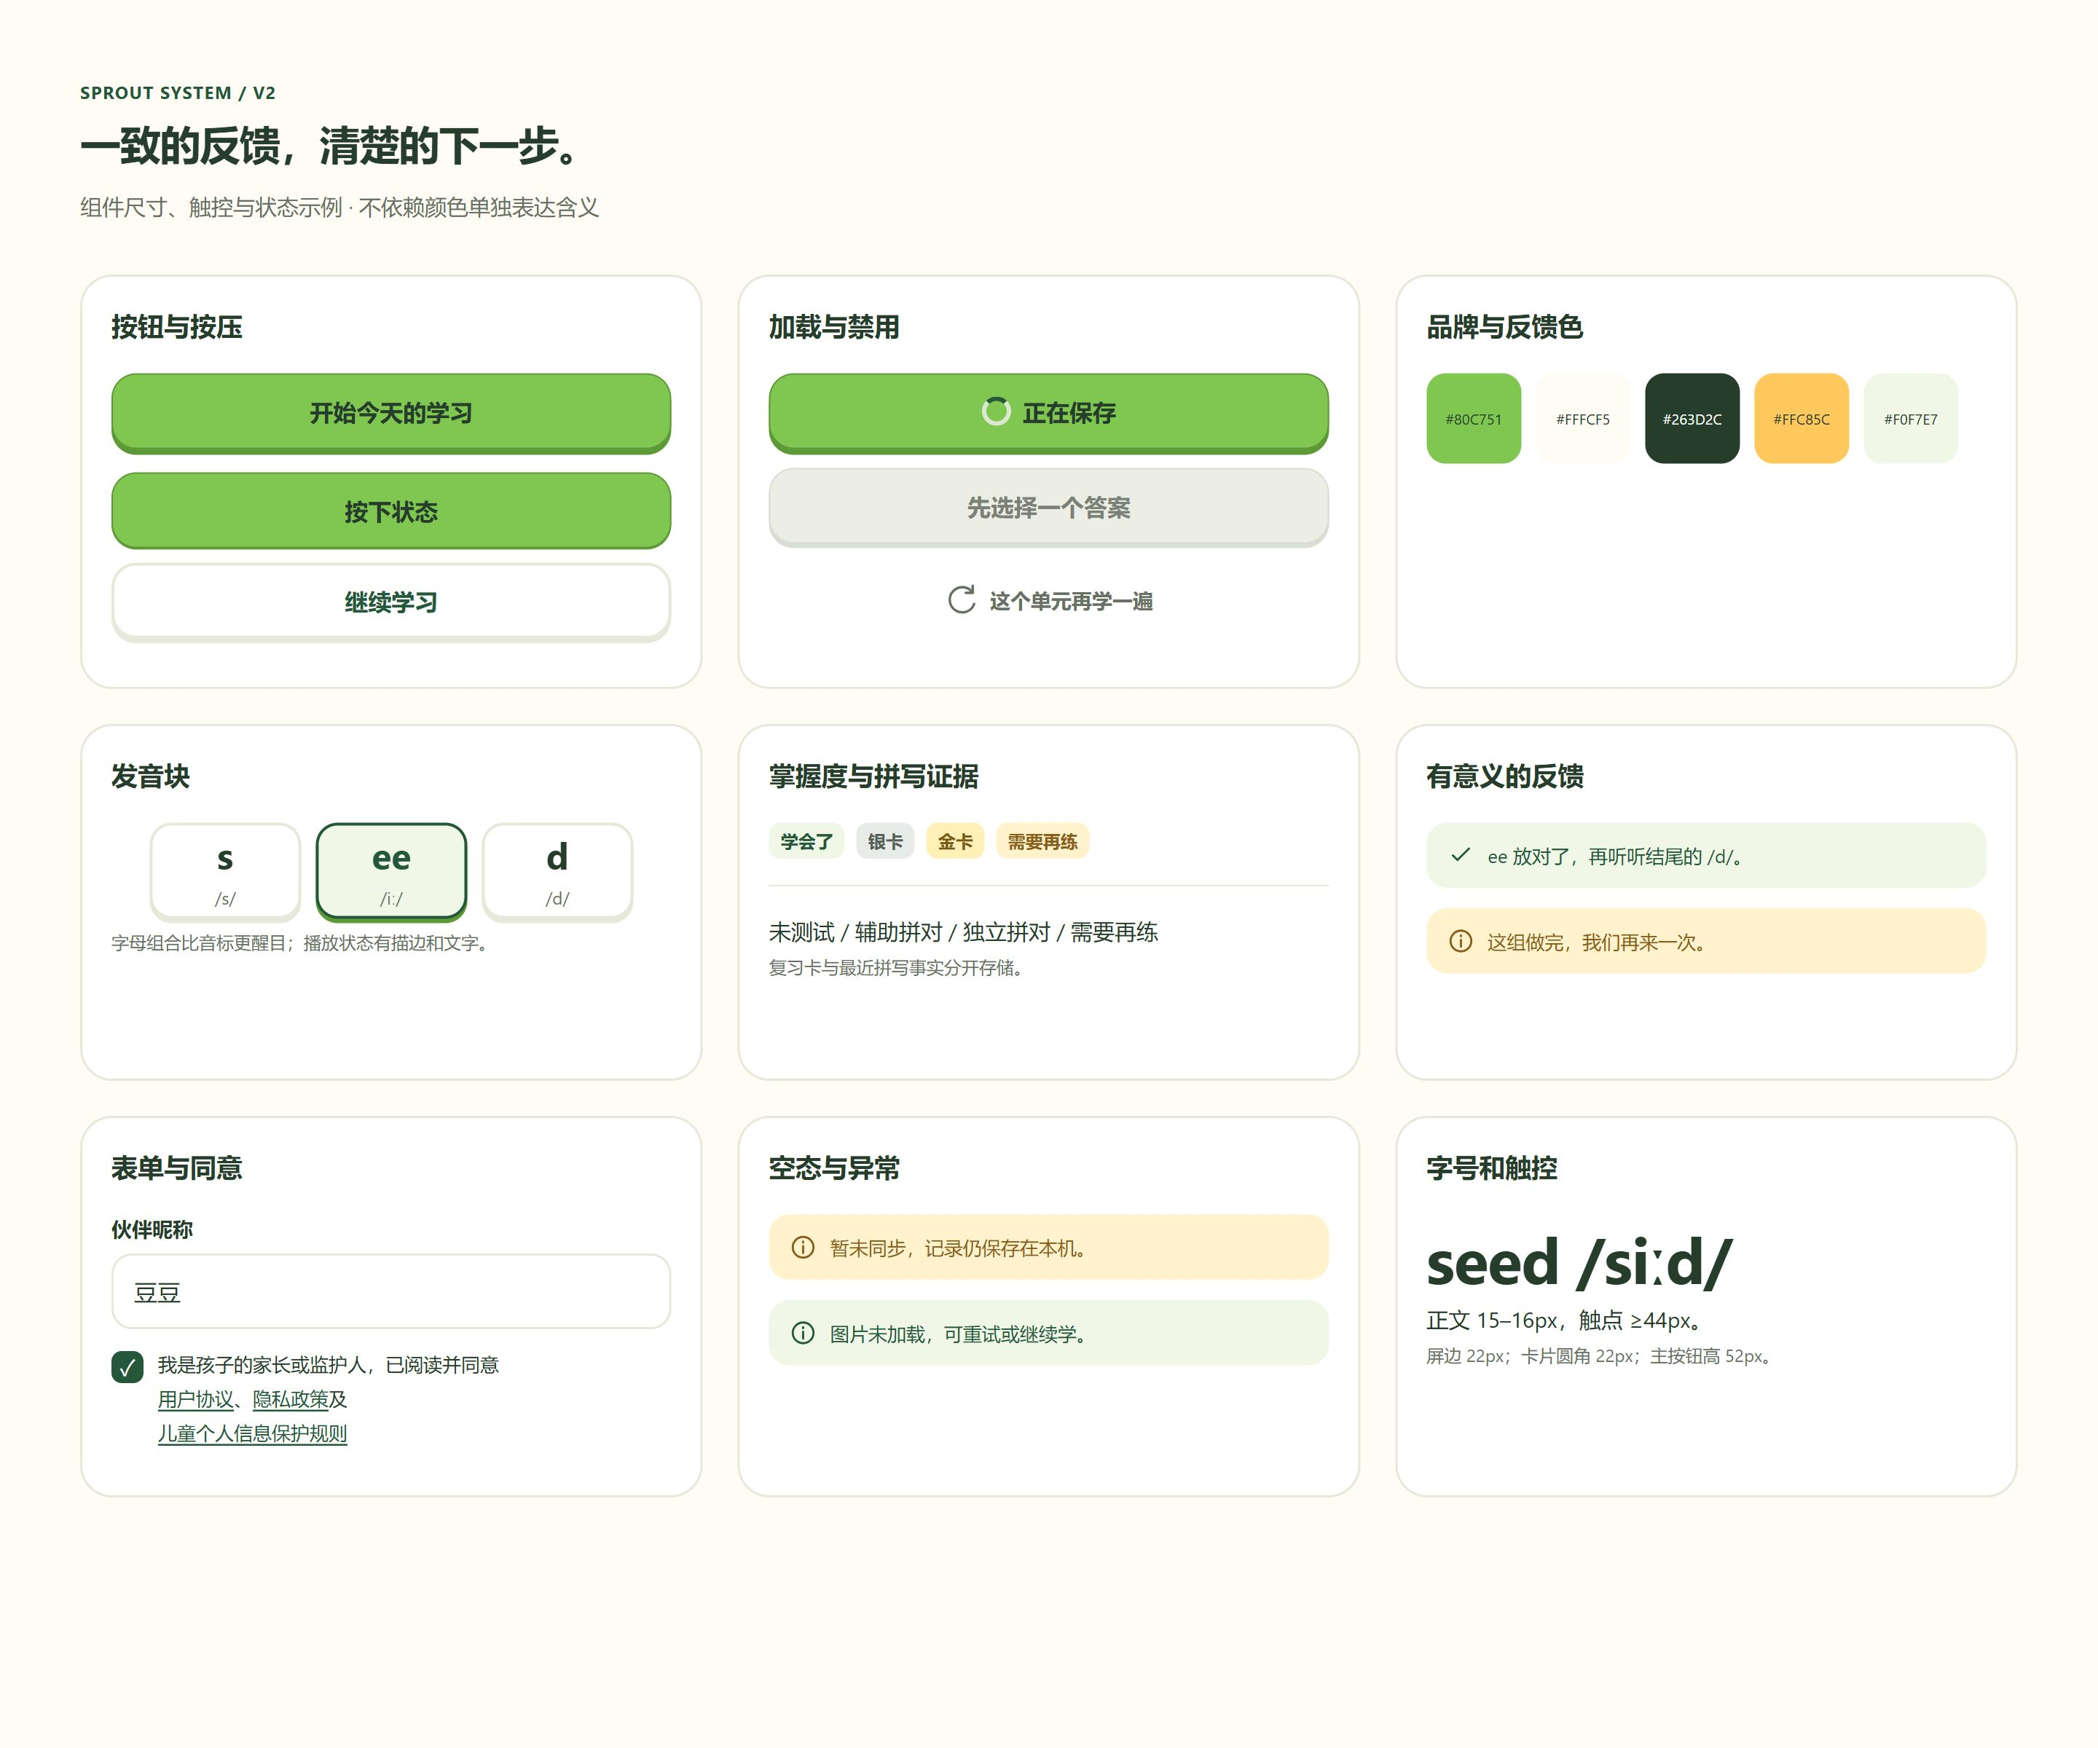Viewport: 2098px width, 1748px height.
Task: Click the 按下状态 button
Action: pyautogui.click(x=390, y=511)
